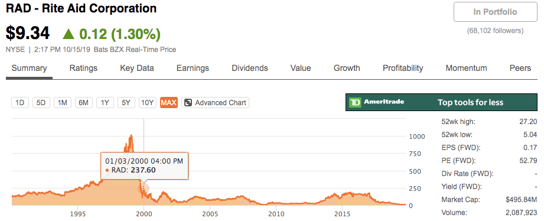Click the Advanced Chart expand icon
The height and width of the screenshot is (221, 544).
click(x=188, y=103)
